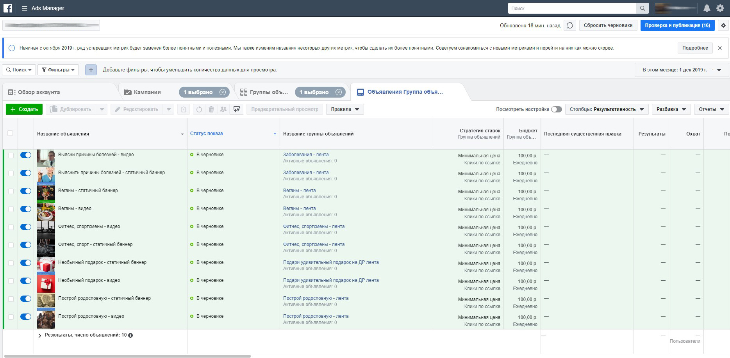Image resolution: width=730 pixels, height=358 pixels.
Task: Open the settings gear next to publish button
Action: coord(723,25)
